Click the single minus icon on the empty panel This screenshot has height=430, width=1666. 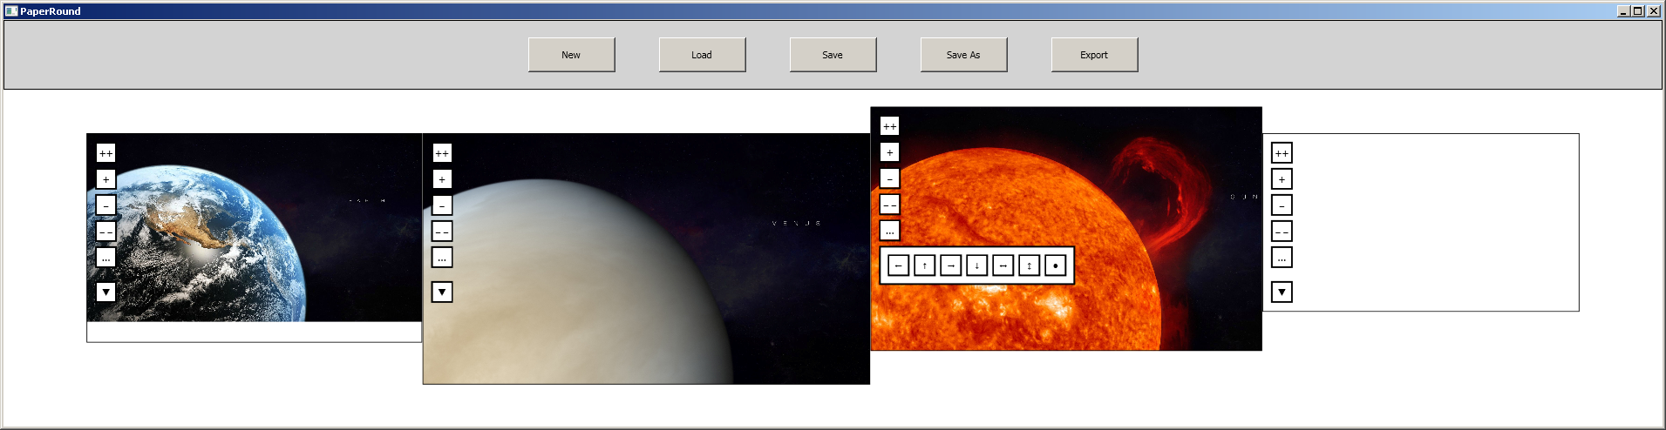tap(1282, 205)
